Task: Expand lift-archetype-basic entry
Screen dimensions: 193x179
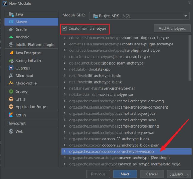Action: (64, 76)
